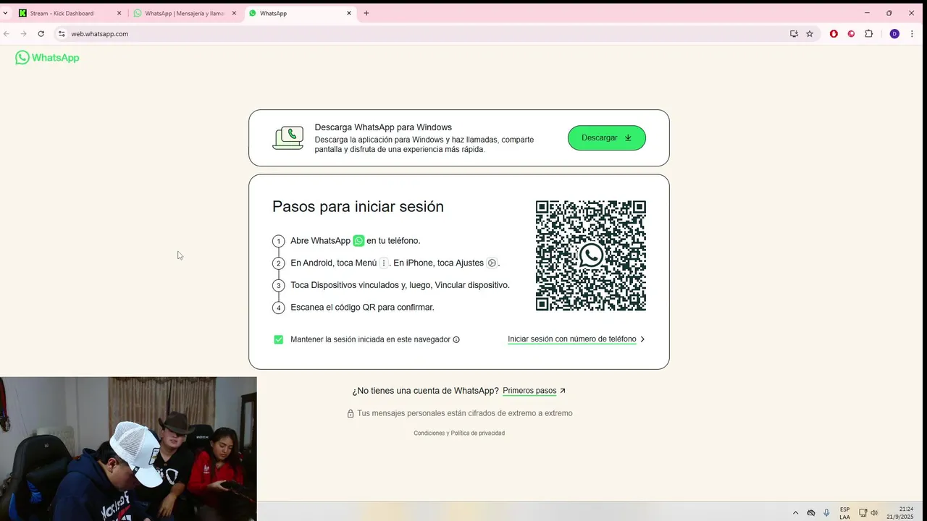927x521 pixels.
Task: Open the Primeros pasos link
Action: click(529, 391)
